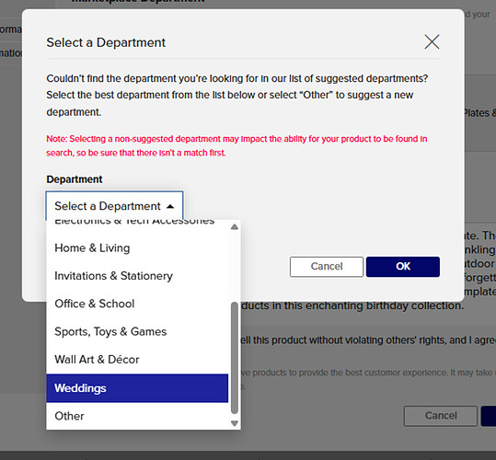Click the red note warning text

(x=236, y=145)
